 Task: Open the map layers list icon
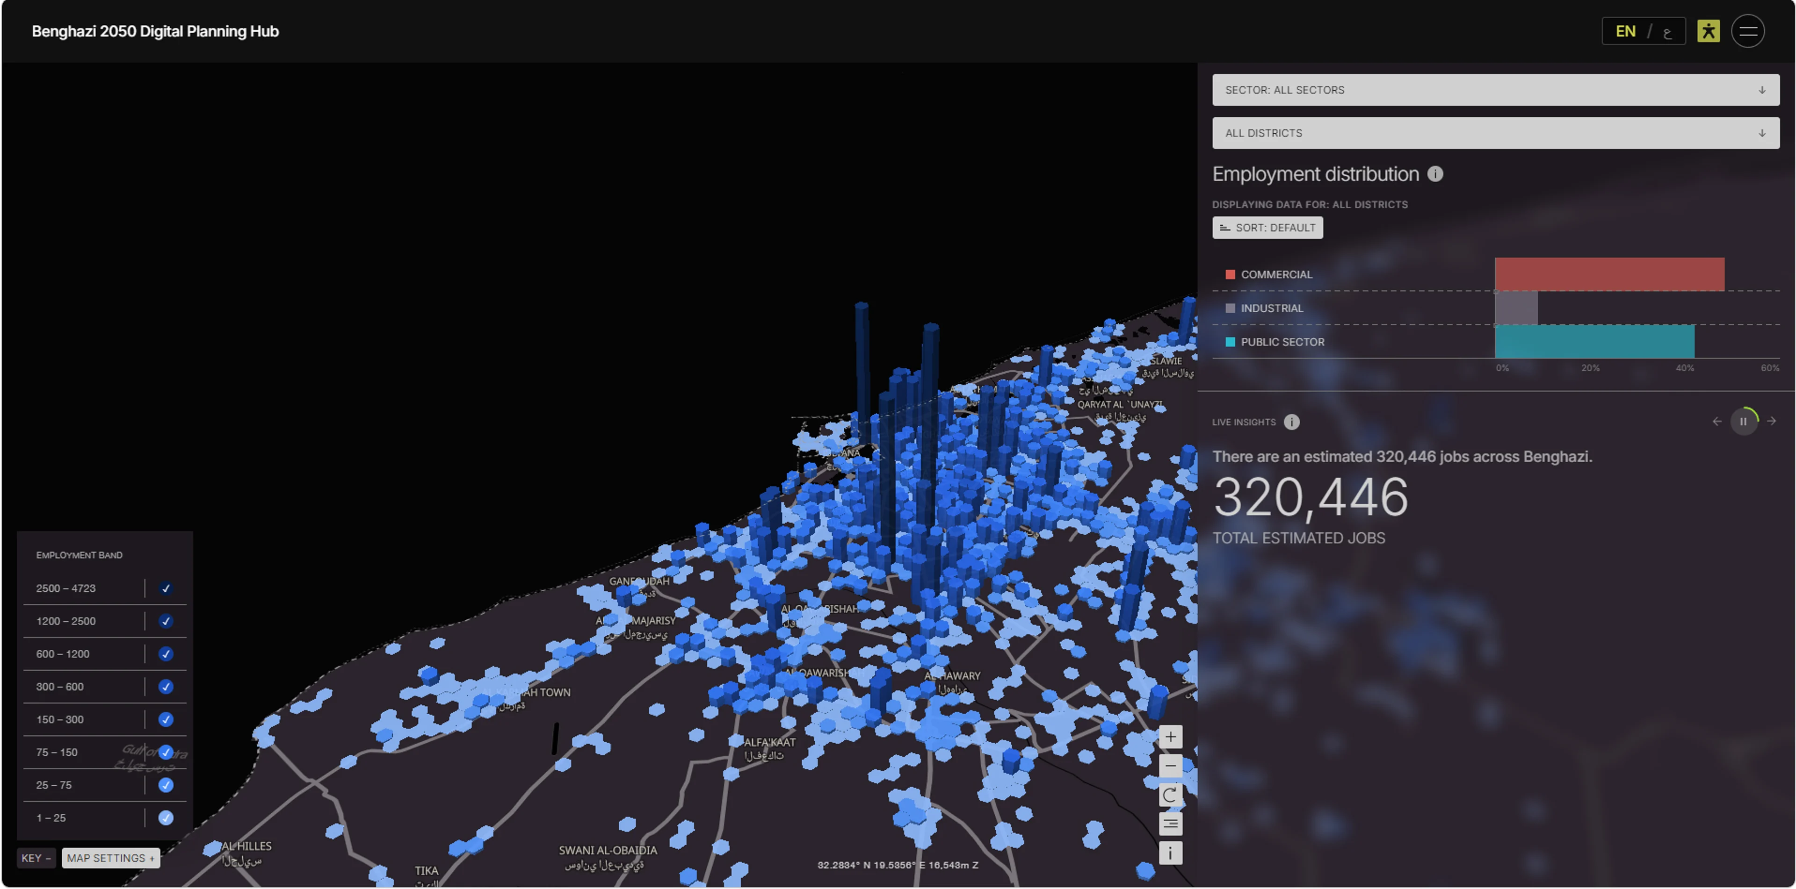(x=1170, y=824)
